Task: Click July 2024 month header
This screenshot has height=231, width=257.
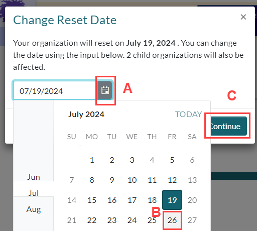Action: coord(86,114)
